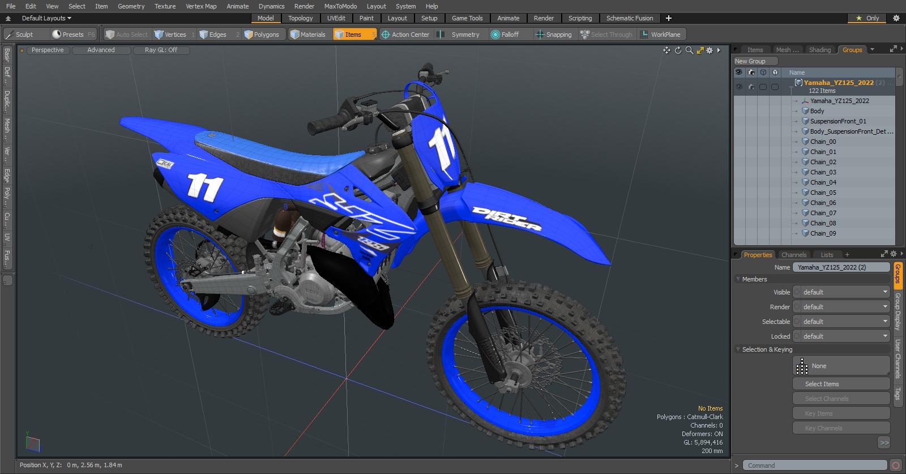Viewport: 906px width, 474px height.
Task: Select the SuspensionFront_01 item
Action: tap(838, 121)
